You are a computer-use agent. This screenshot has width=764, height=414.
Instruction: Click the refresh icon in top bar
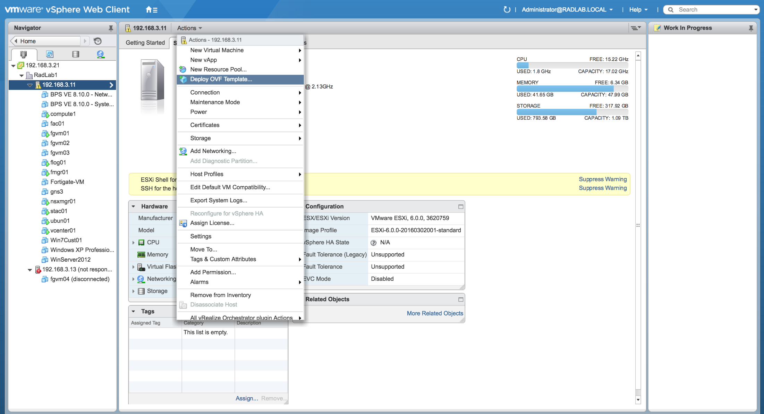coord(507,10)
